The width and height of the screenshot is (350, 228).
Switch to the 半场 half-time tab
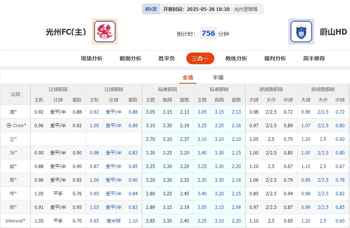click(217, 77)
